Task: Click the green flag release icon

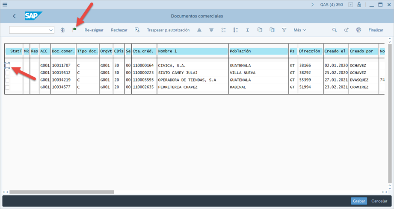Action: [74, 30]
